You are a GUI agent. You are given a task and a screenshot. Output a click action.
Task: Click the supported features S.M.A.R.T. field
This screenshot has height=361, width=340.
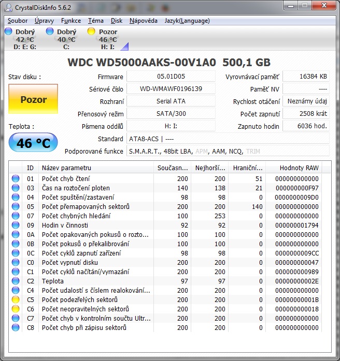pos(228,151)
